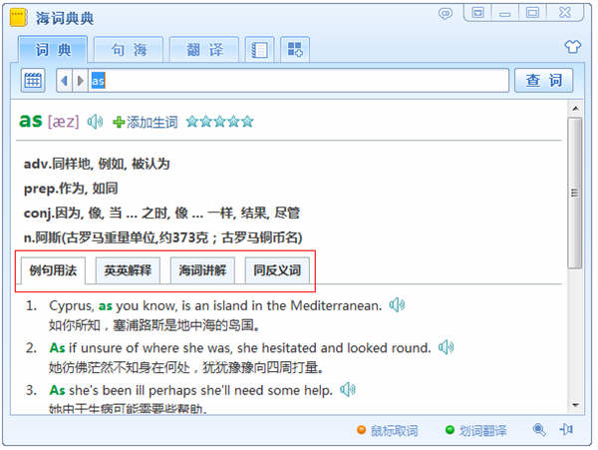This screenshot has height=450, width=598.
Task: Toggle 鼠标取词 mouse word capture
Action: (388, 431)
